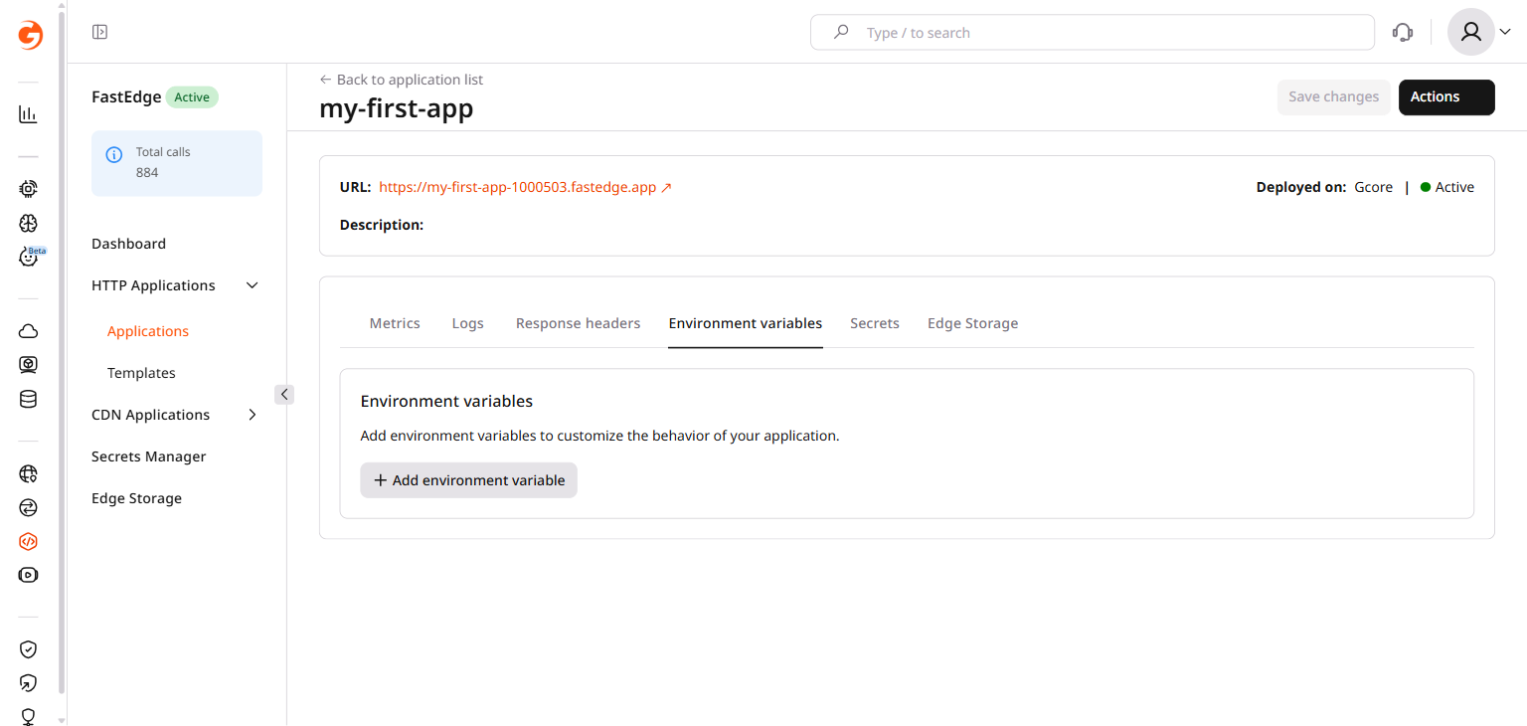Open the my-first-app fastedge.app URL link
Image resolution: width=1527 pixels, height=726 pixels.
[517, 187]
